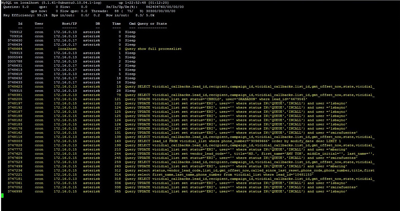400x211 pixels.
Task: Click the 'Time' column header
Action: tap(116, 24)
